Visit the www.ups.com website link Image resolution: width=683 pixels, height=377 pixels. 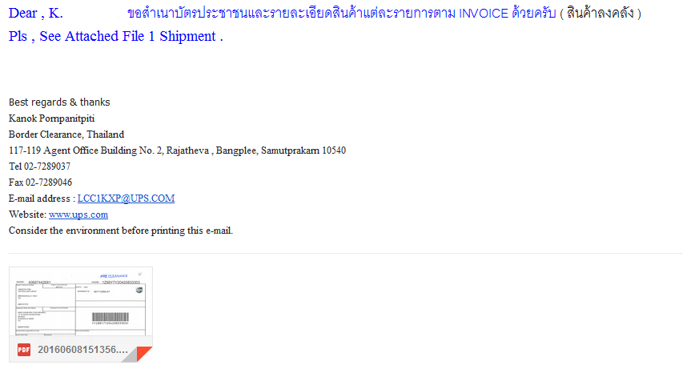[78, 215]
